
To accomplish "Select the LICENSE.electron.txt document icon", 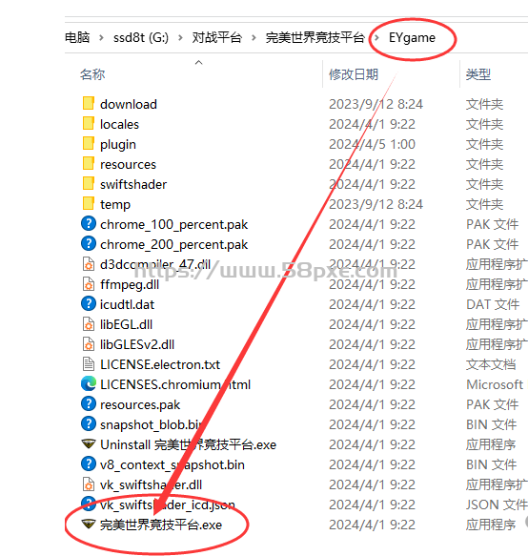I will (89, 363).
